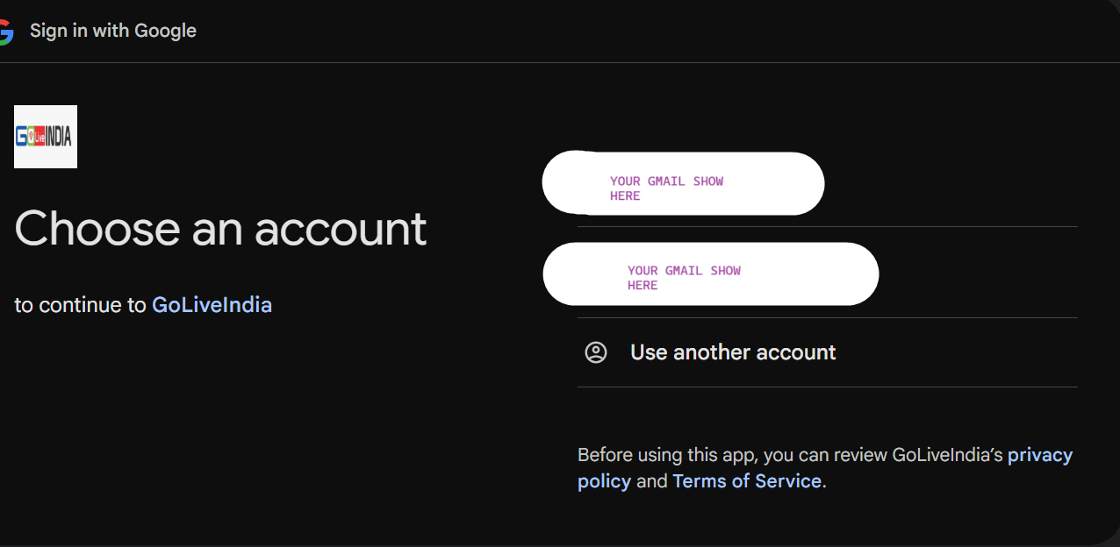1120x547 pixels.
Task: Click the INDIA text inside the app logo
Action: [59, 137]
